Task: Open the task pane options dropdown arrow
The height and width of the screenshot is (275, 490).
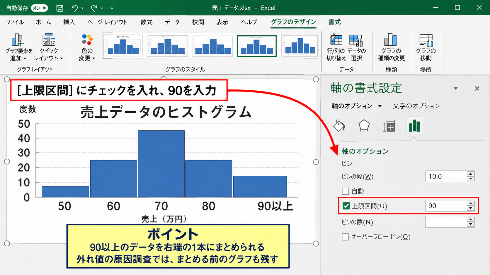Action: pyautogui.click(x=455, y=88)
